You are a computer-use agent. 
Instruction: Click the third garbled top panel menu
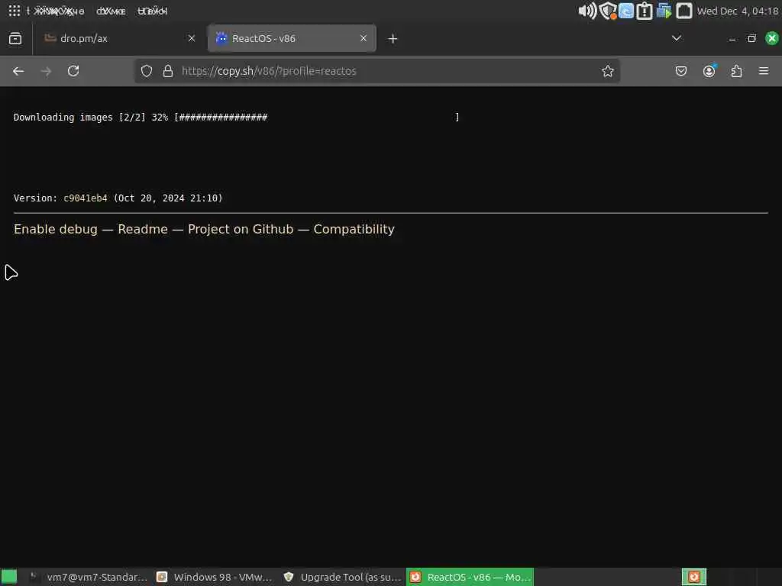click(x=152, y=11)
